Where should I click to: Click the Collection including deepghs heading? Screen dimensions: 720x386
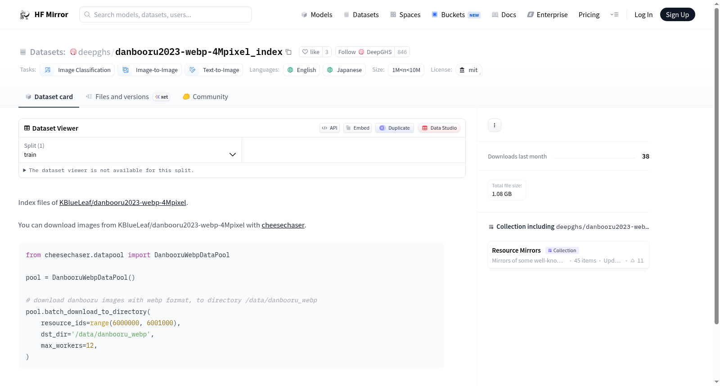(569, 227)
